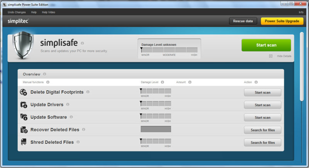Click the Recover Deleted Files label
This screenshot has height=168, width=309.
click(55, 130)
